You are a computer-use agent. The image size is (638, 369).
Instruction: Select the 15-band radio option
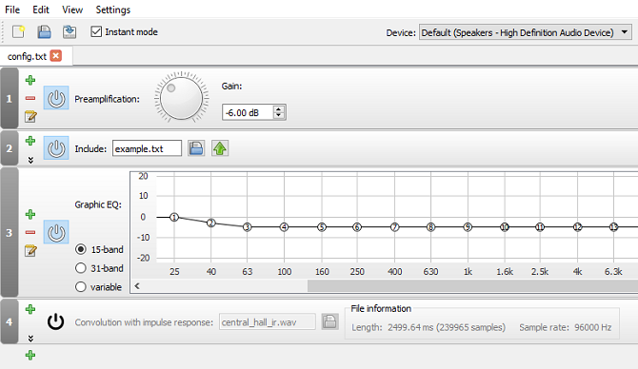point(81,249)
